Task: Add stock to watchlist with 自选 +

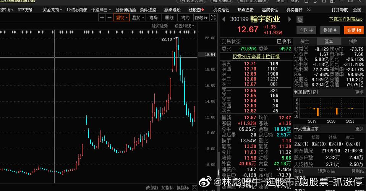Action: (x=306, y=30)
